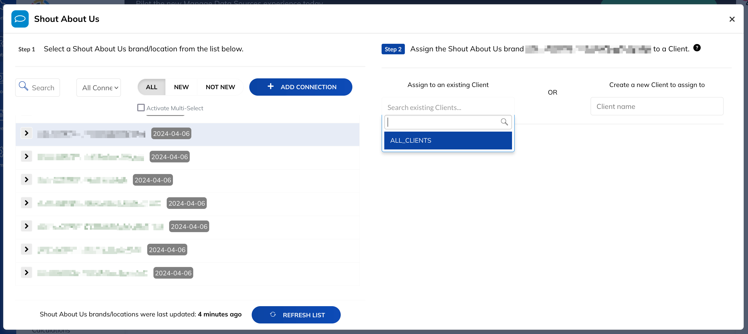This screenshot has width=748, height=334.
Task: Click the REFRESH LIST button
Action: pos(296,315)
